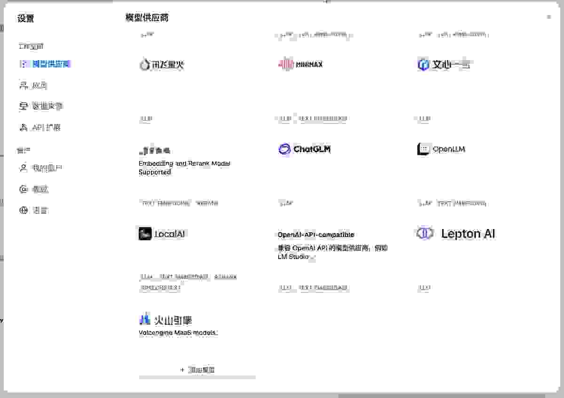The width and height of the screenshot is (564, 398).
Task: Open the 文心一言 provider logo
Action: coord(443,64)
